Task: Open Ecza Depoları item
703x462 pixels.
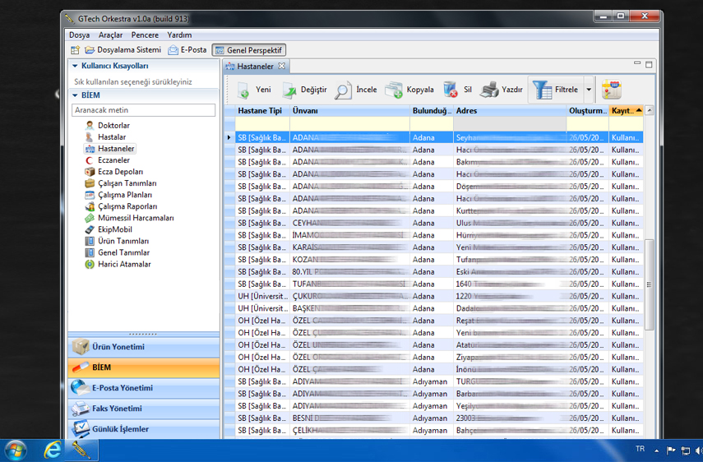Action: (120, 172)
